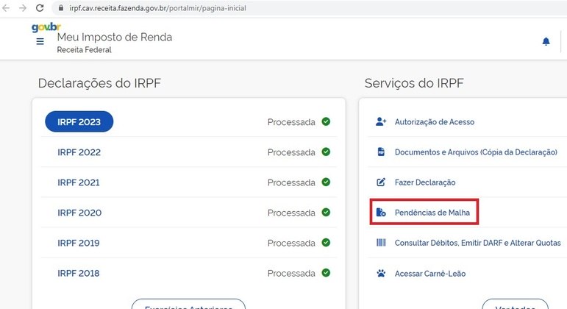Screen dimensions: 567x309
Task: Go forward with the browser forward arrow
Action: 23,7
